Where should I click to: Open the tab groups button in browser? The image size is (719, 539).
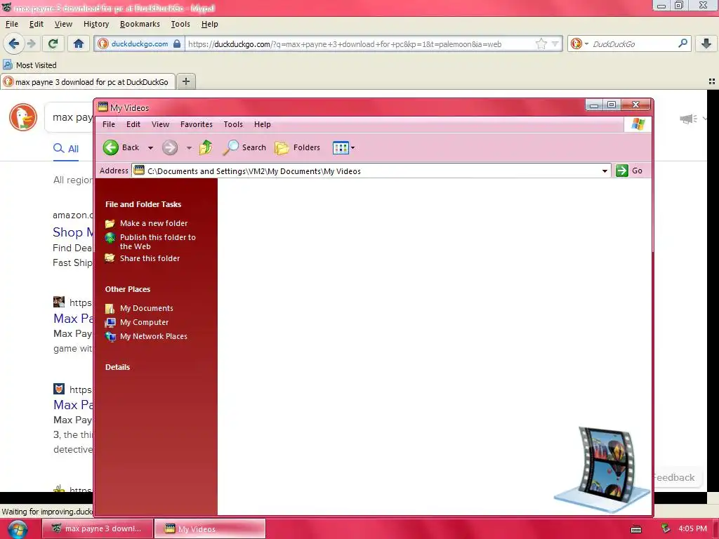[712, 81]
